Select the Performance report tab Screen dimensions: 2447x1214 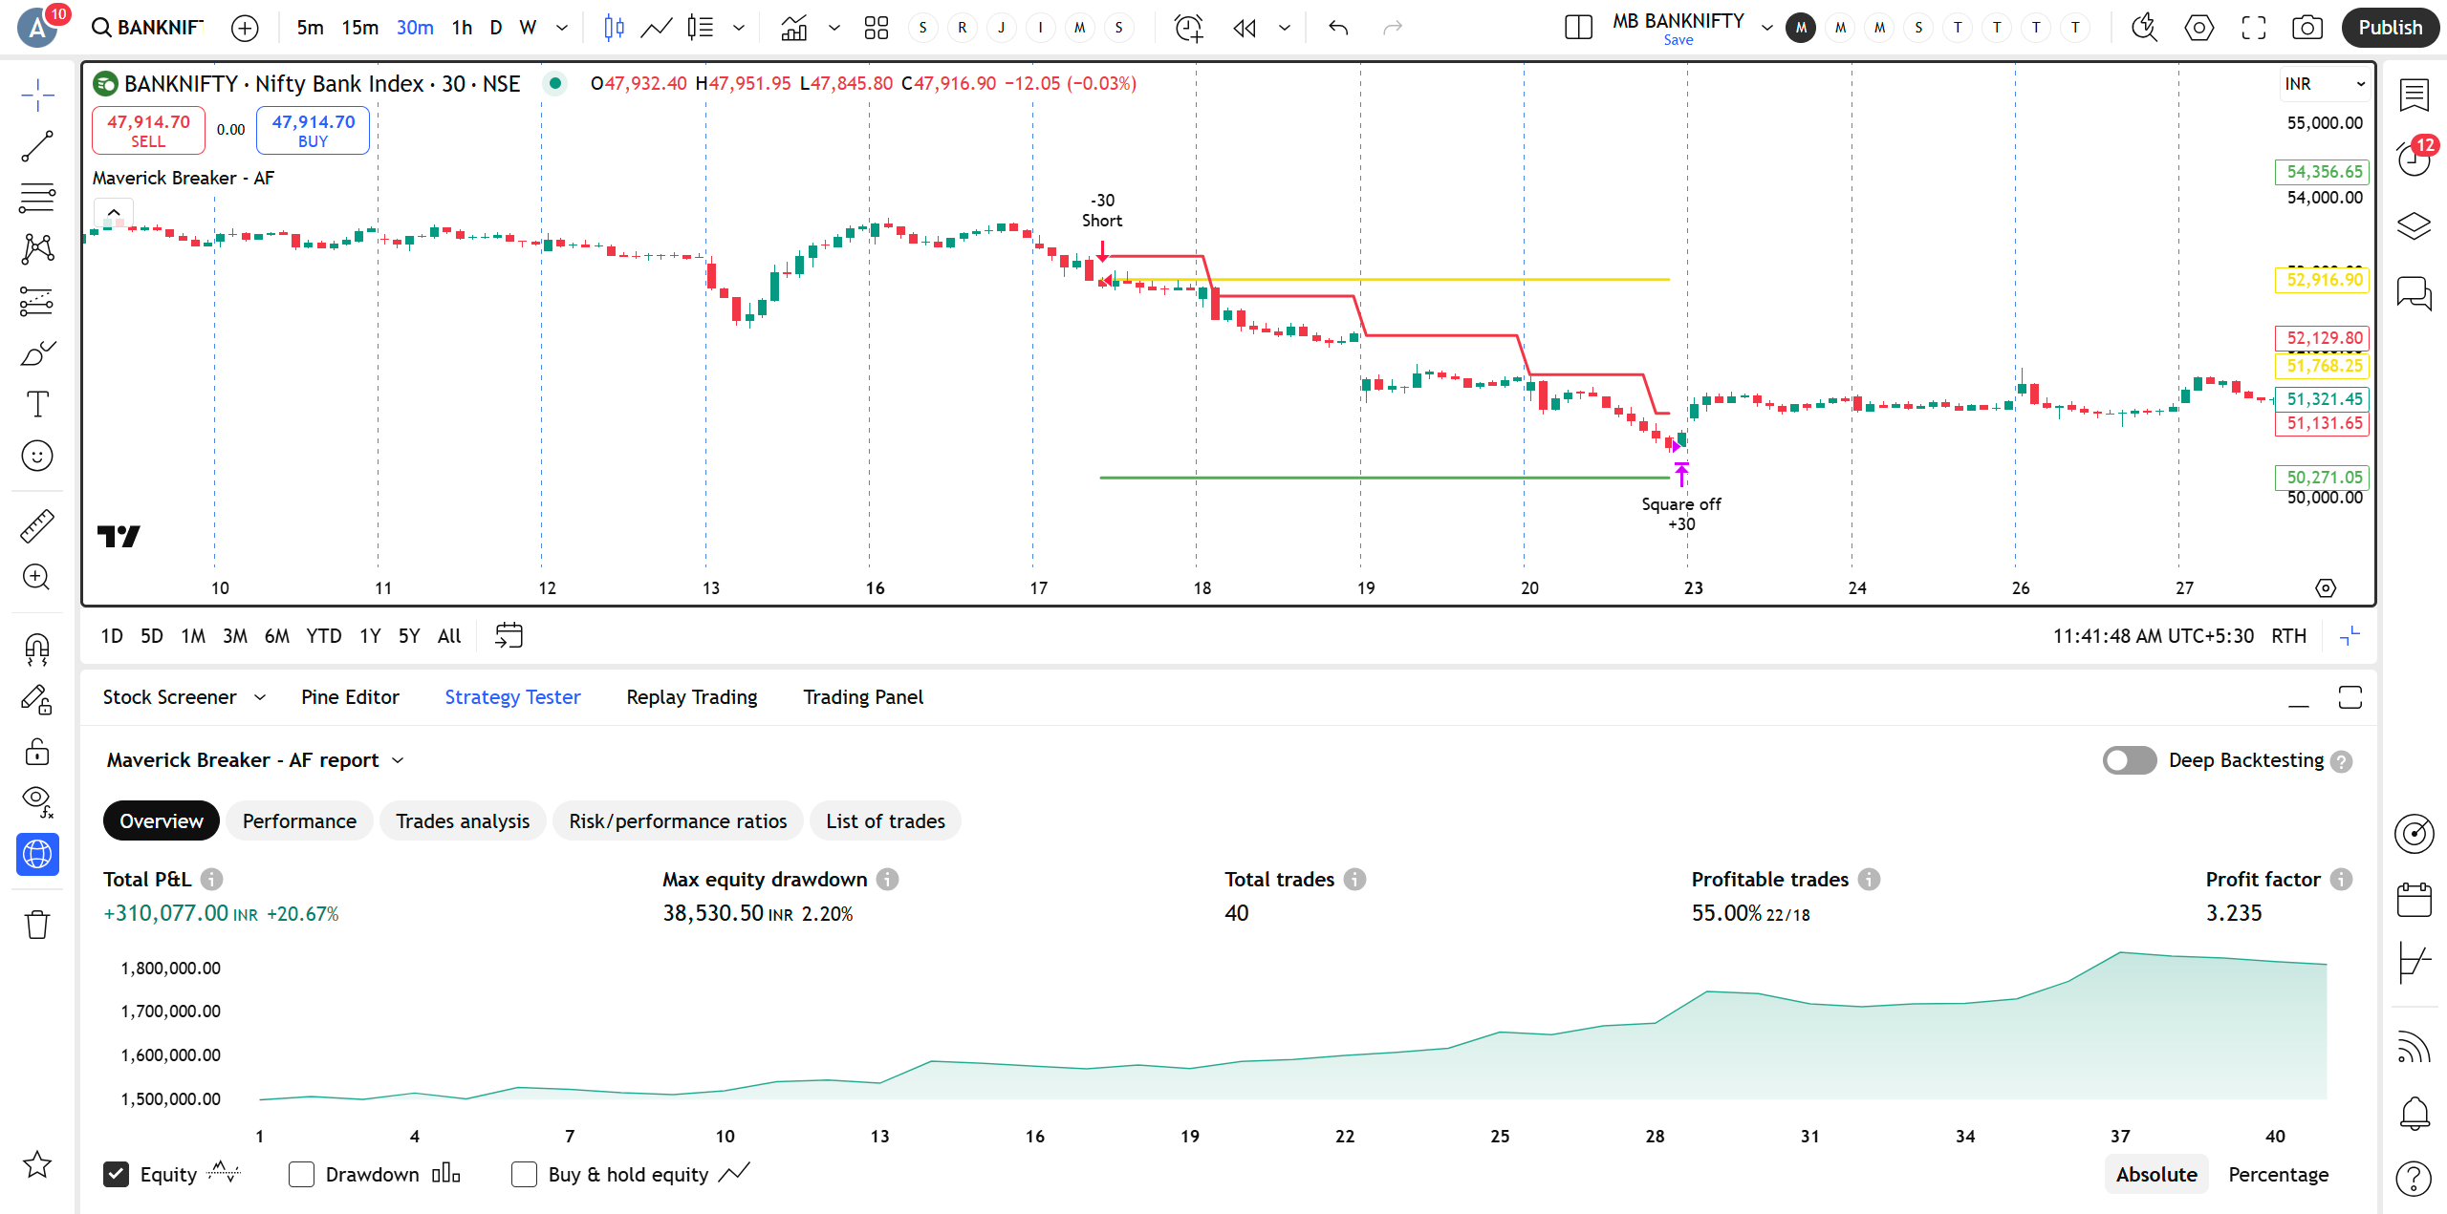point(299,821)
